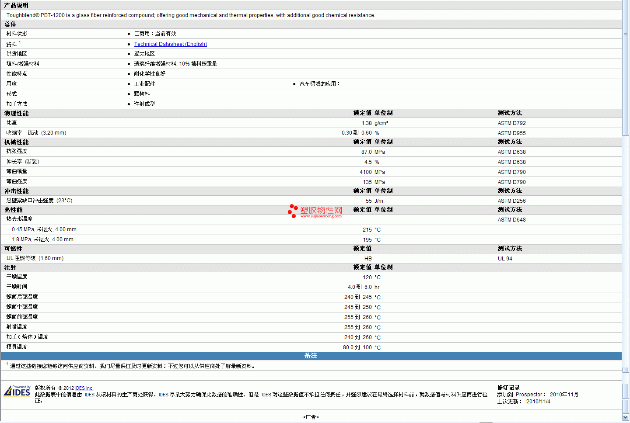Click the "收缩率 - 流动 (3.20 mm)" label
The width and height of the screenshot is (630, 423).
pos(36,133)
